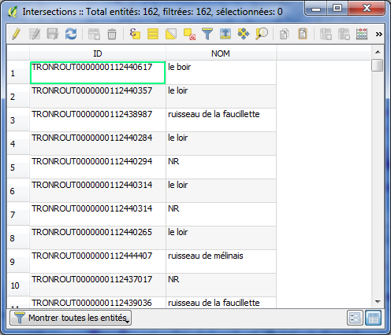Filter features with funnel icon
391x335 pixels.
coord(207,34)
